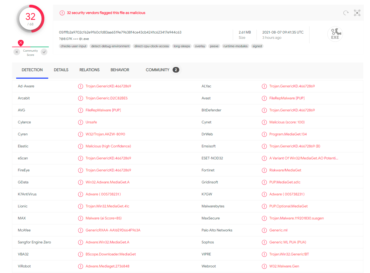Click the alert icon in the Ad-Aware row

[x=81, y=86]
